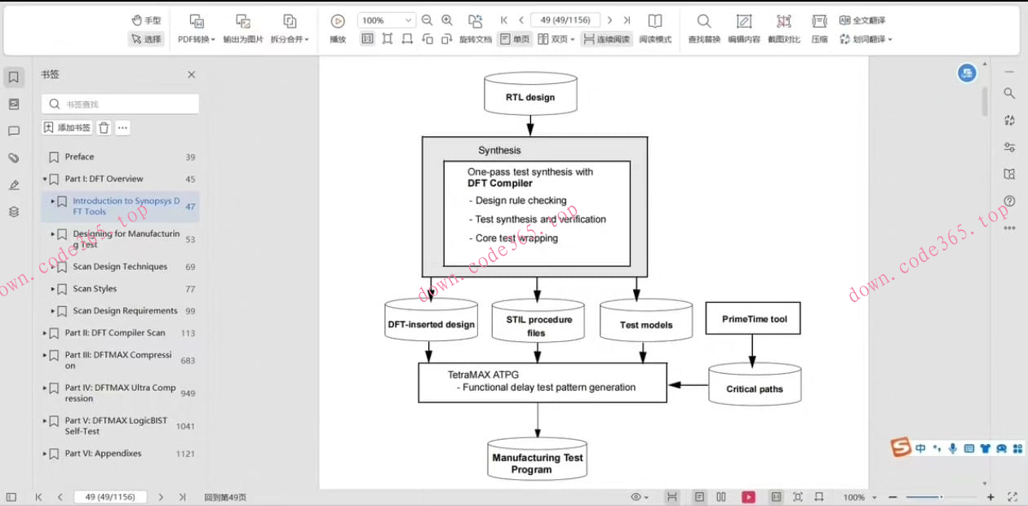
Task: Select the Hand (手型) tool
Action: click(x=146, y=20)
